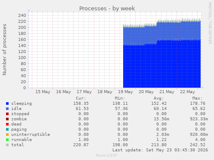
Task: Click runnable average value 1.22
Action: tap(161, 140)
